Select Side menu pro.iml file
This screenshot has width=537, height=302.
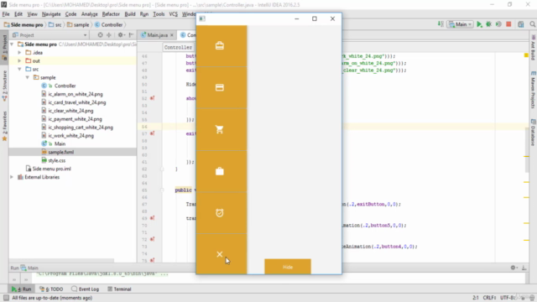(x=51, y=169)
